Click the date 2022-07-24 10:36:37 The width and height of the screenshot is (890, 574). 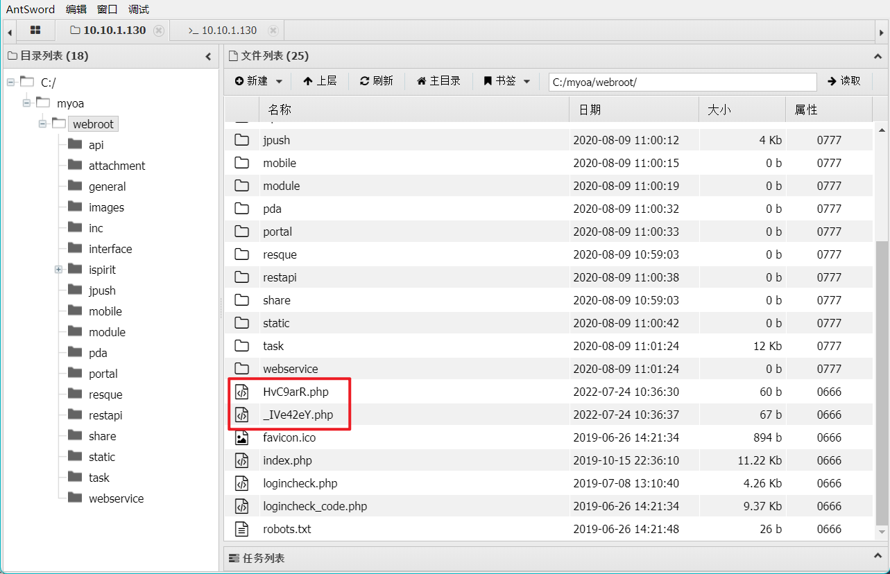click(x=626, y=415)
